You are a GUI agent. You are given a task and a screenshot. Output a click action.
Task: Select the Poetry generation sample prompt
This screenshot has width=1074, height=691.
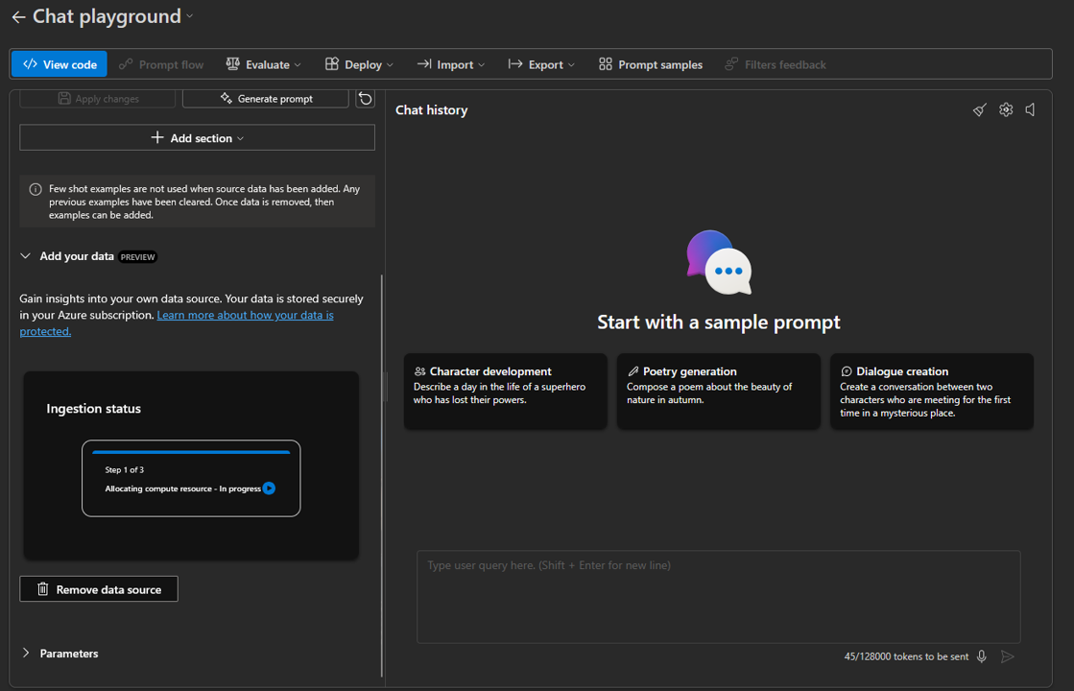click(718, 391)
